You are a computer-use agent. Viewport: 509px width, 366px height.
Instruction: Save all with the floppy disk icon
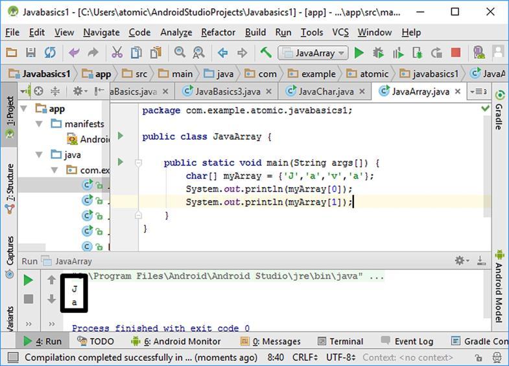pos(31,52)
